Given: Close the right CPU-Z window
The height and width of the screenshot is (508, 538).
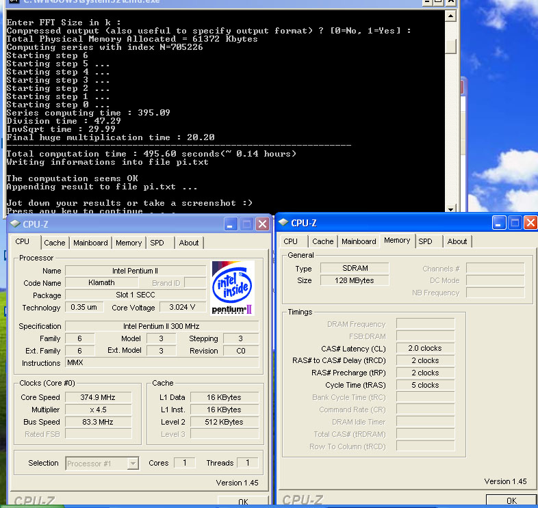Looking at the screenshot, I should pos(530,223).
